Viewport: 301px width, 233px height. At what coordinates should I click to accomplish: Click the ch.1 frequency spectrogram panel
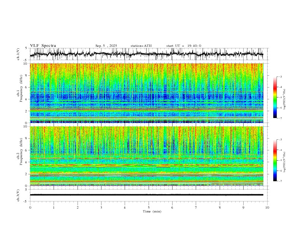tap(146, 93)
